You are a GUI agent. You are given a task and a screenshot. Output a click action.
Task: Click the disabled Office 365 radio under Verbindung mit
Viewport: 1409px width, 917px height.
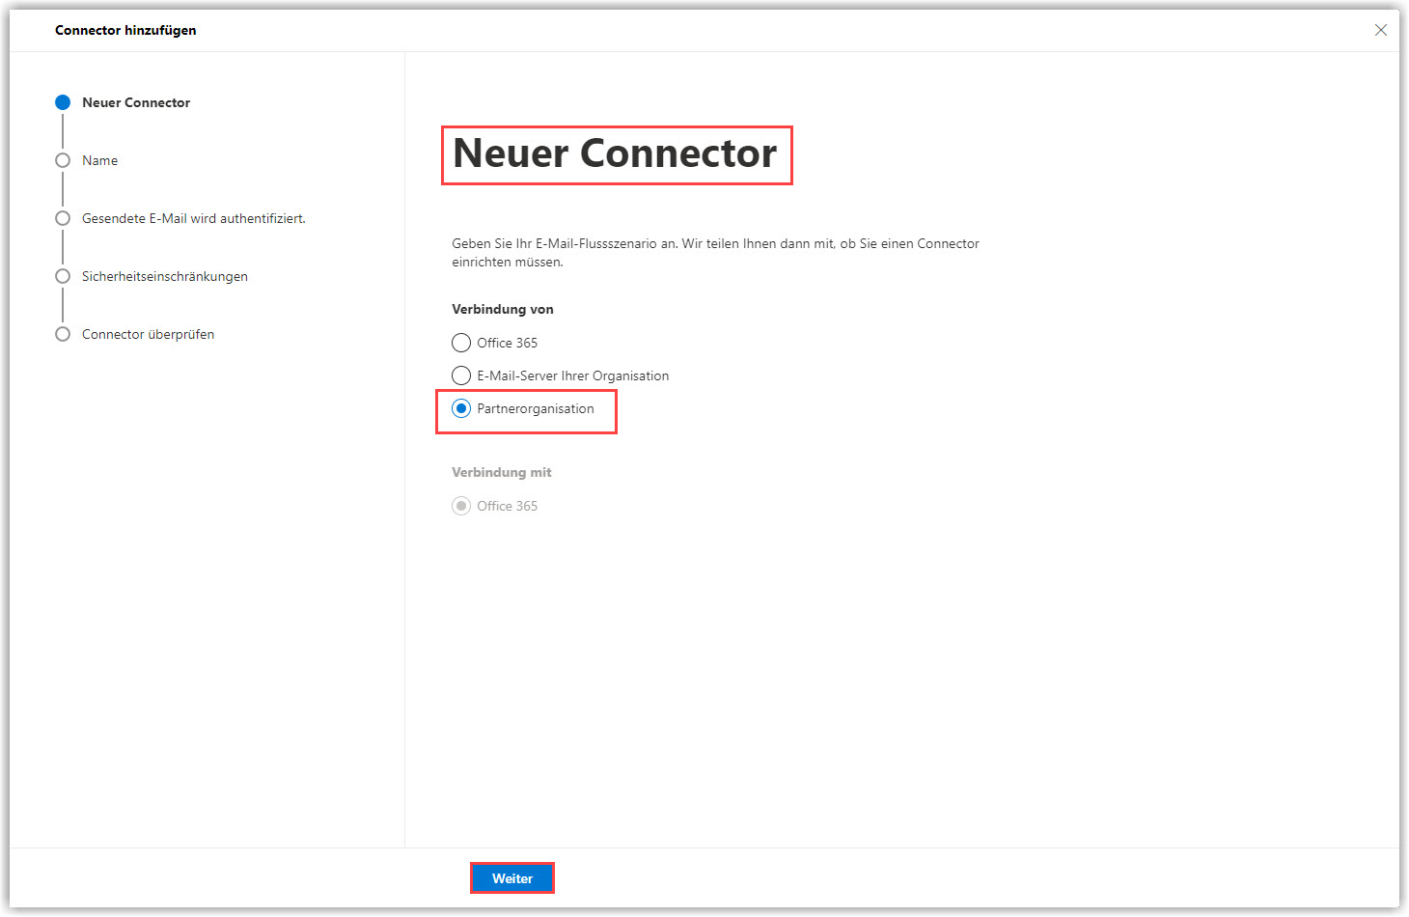461,506
